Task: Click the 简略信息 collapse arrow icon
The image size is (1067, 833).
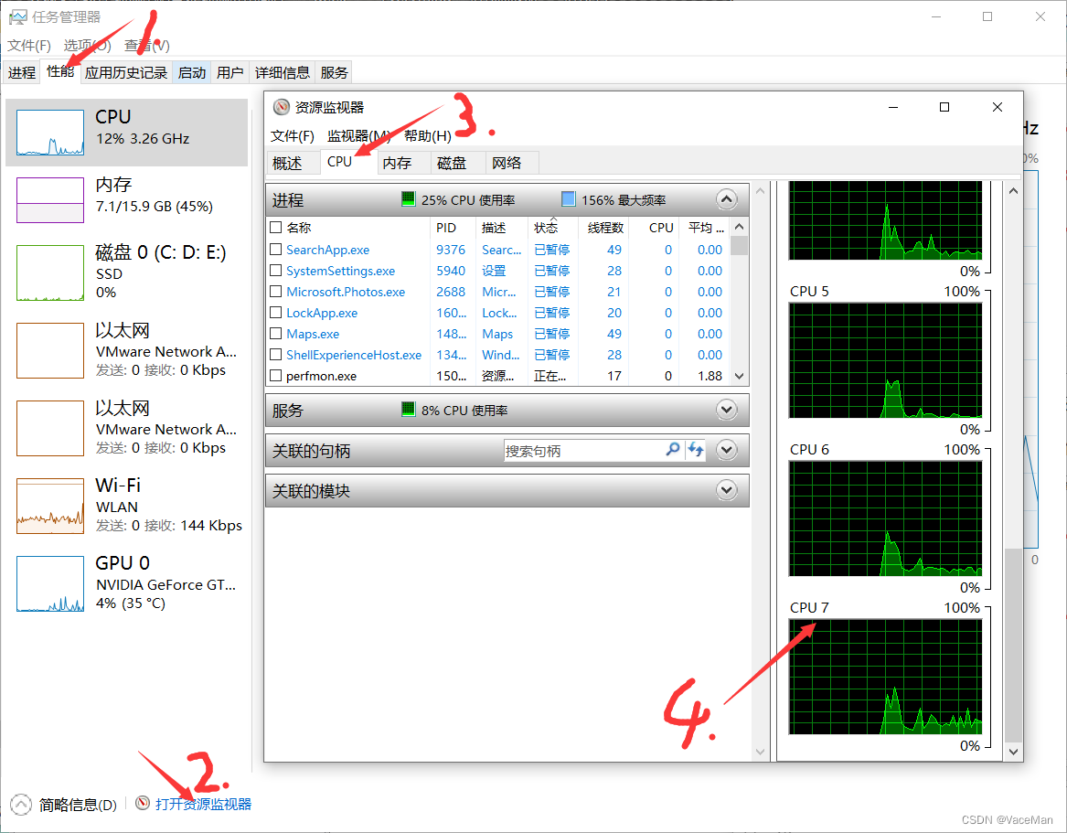Action: coord(21,805)
